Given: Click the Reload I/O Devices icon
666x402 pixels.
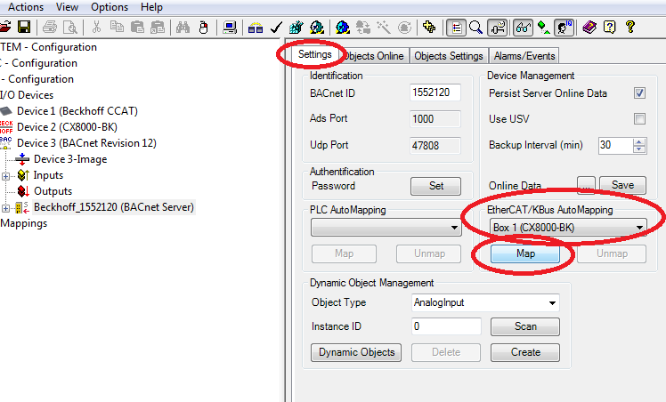Looking at the screenshot, I should 362,28.
